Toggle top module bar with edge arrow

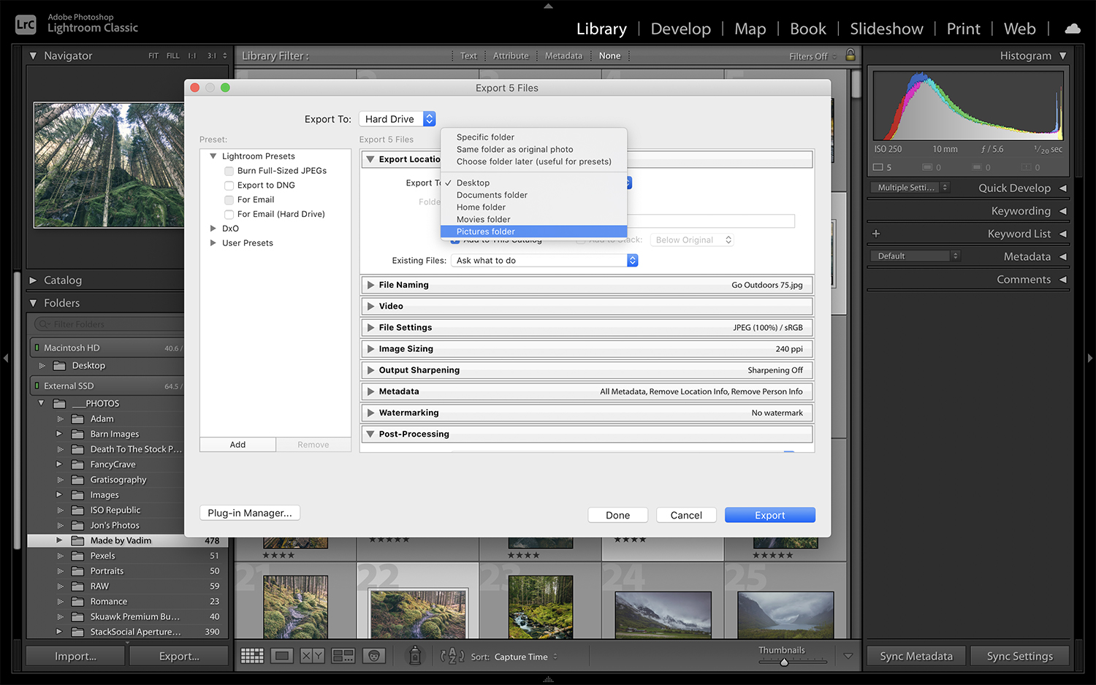548,6
